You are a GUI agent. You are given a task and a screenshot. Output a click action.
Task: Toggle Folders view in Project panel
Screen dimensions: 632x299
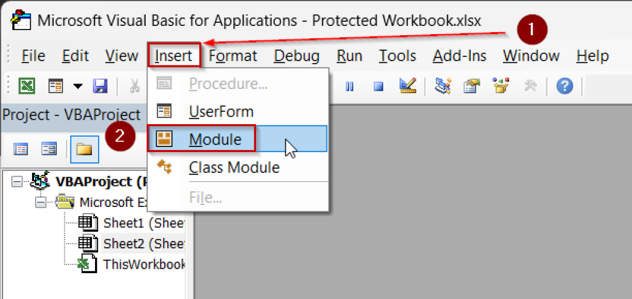click(x=83, y=149)
